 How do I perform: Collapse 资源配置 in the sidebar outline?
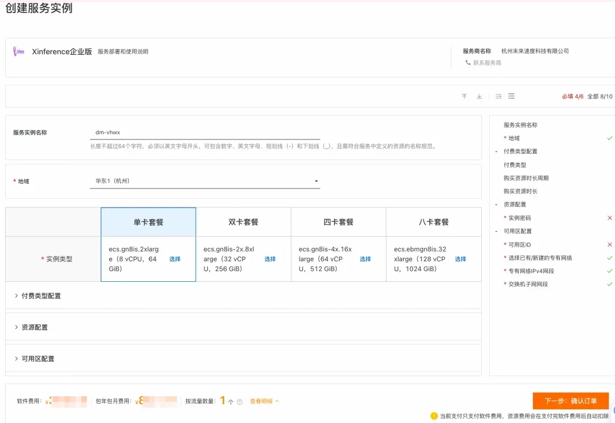tap(496, 204)
